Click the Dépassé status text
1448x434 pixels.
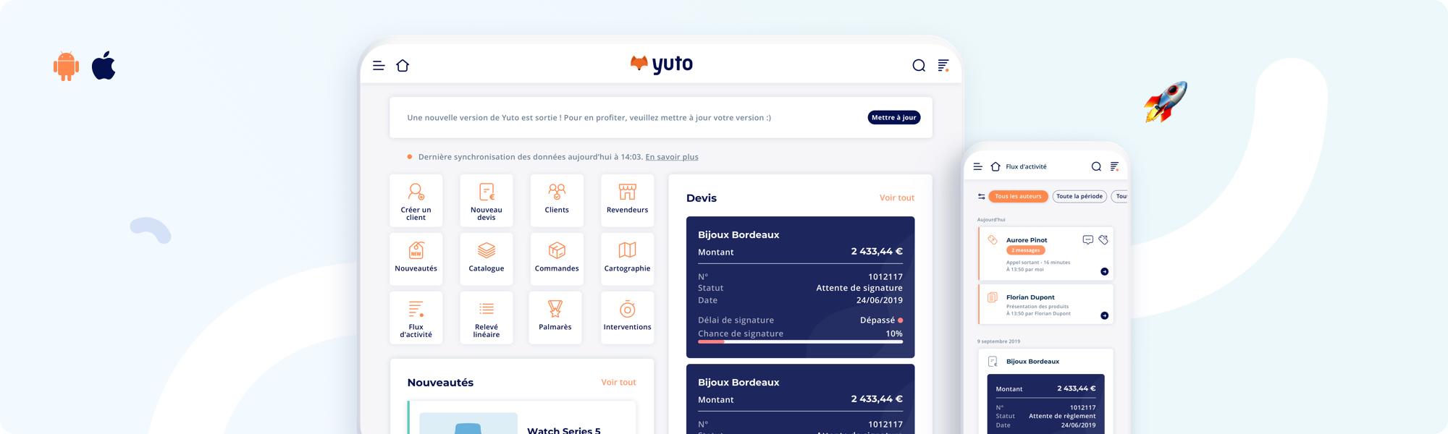(x=877, y=320)
